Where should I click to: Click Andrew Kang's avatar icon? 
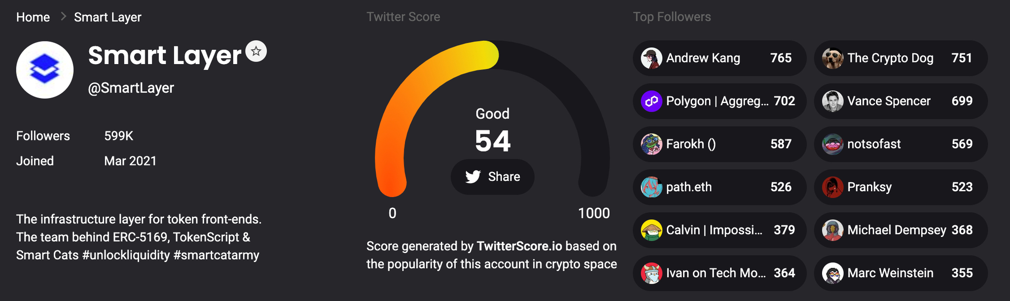point(651,58)
